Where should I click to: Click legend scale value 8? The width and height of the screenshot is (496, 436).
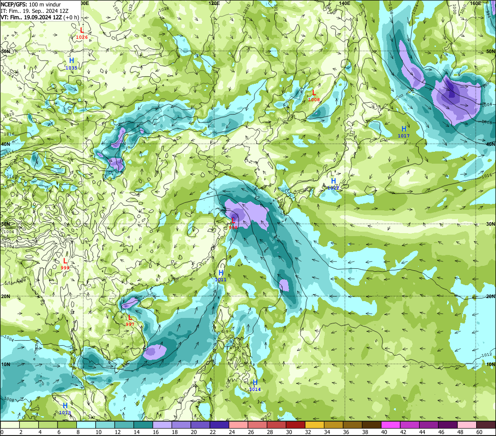78,432
